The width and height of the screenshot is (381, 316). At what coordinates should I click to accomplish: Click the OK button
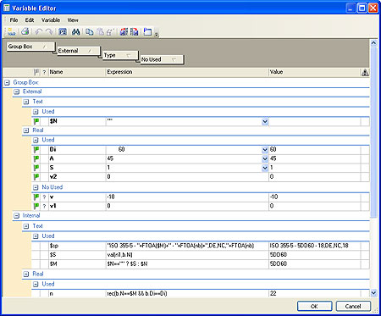(x=314, y=306)
